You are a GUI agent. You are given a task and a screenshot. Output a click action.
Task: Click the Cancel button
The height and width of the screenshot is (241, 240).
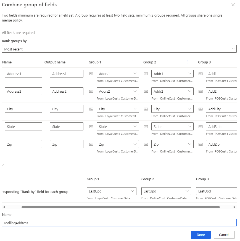tap(224, 235)
